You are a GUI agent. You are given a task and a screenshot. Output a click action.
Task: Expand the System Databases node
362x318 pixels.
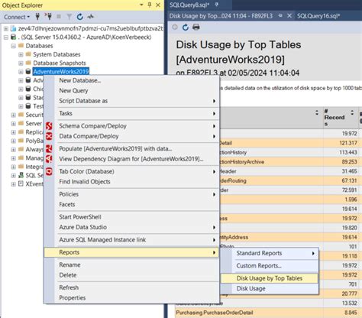(x=21, y=54)
